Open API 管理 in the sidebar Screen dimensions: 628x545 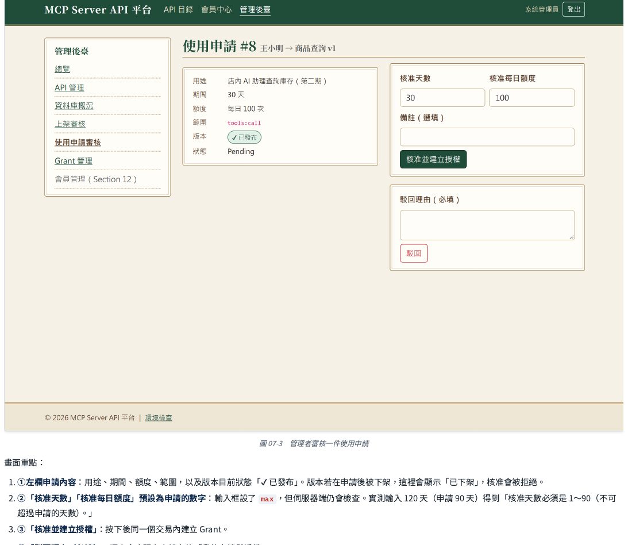[x=70, y=87]
